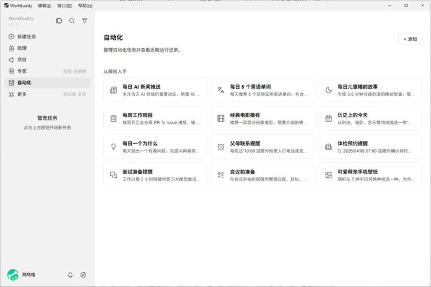Select 经典电影推荐 template card

(x=263, y=118)
